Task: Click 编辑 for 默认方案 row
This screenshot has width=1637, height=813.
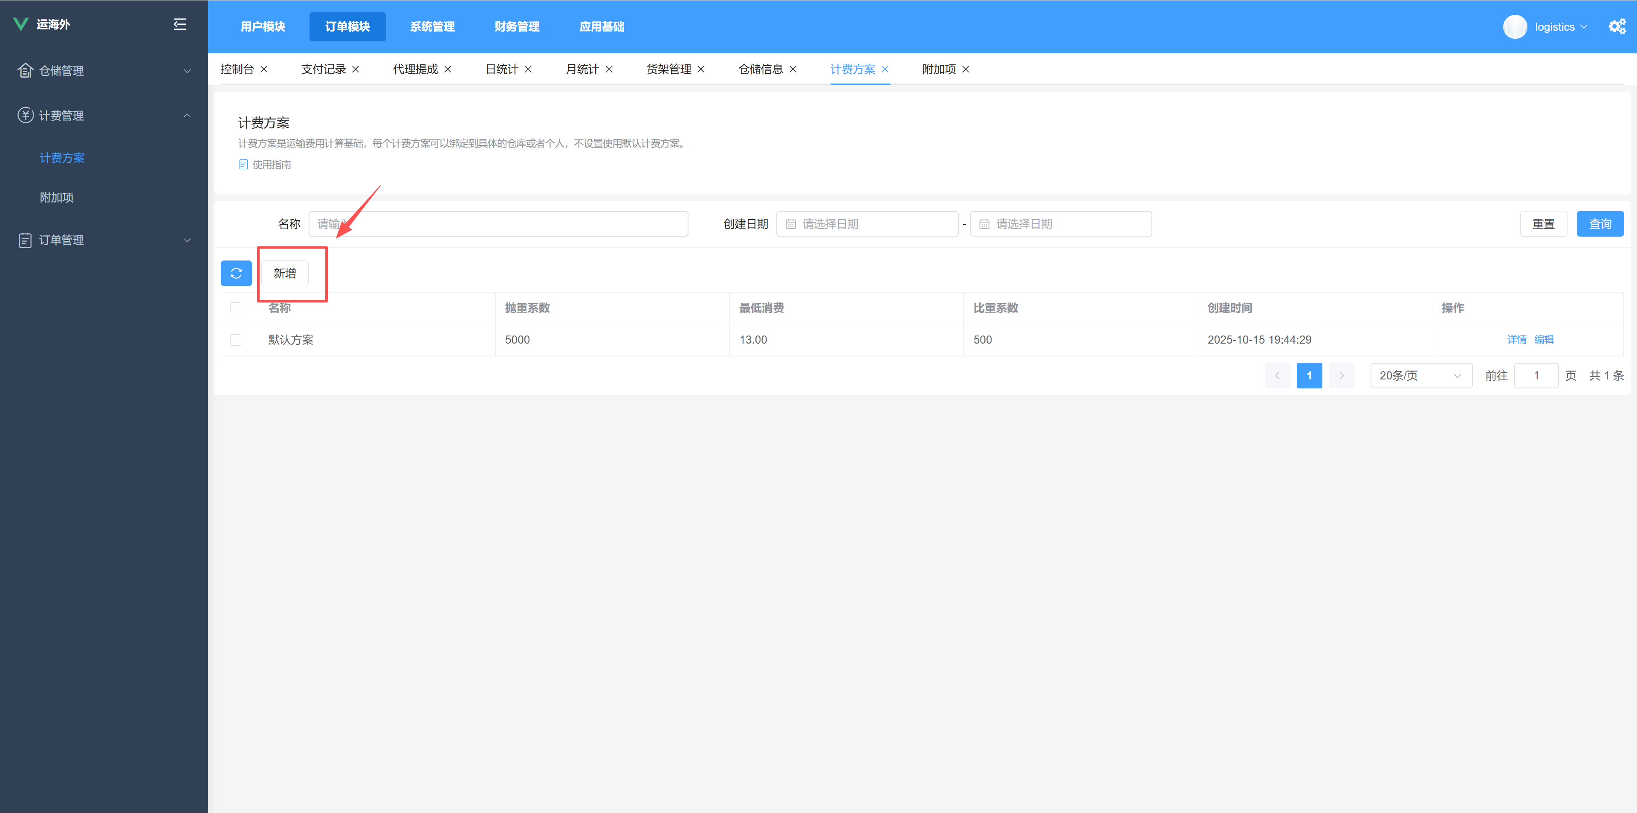Action: coord(1544,339)
